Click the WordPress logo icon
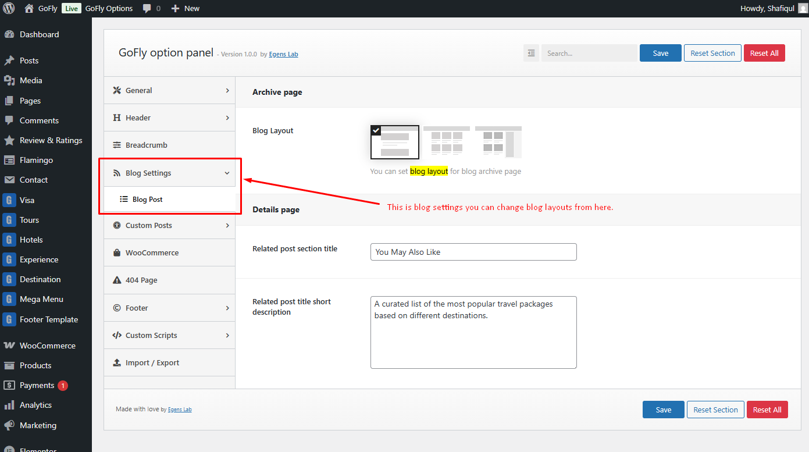The height and width of the screenshot is (452, 809). point(9,8)
